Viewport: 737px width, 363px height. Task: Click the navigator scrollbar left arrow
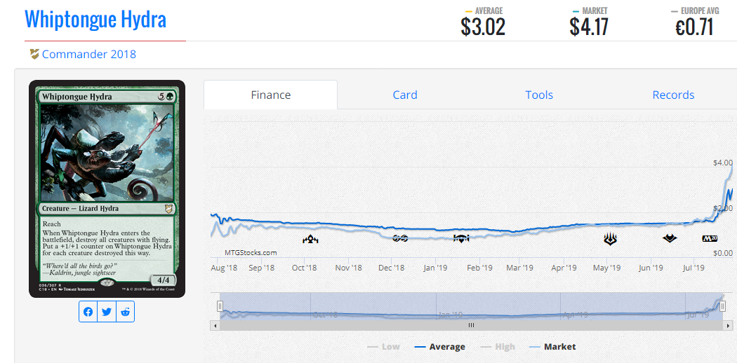[x=215, y=325]
